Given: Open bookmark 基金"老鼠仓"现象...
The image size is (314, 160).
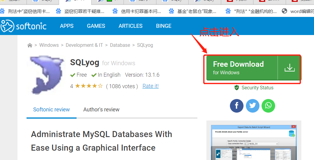Looking at the screenshot, I should [x=193, y=11].
